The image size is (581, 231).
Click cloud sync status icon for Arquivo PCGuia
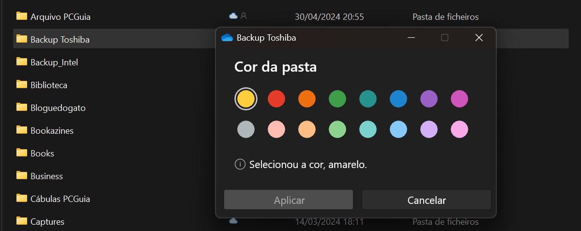pos(233,16)
